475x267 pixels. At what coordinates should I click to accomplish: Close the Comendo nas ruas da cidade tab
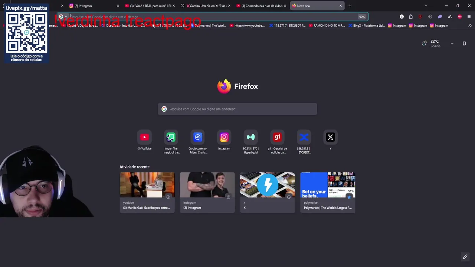click(285, 6)
